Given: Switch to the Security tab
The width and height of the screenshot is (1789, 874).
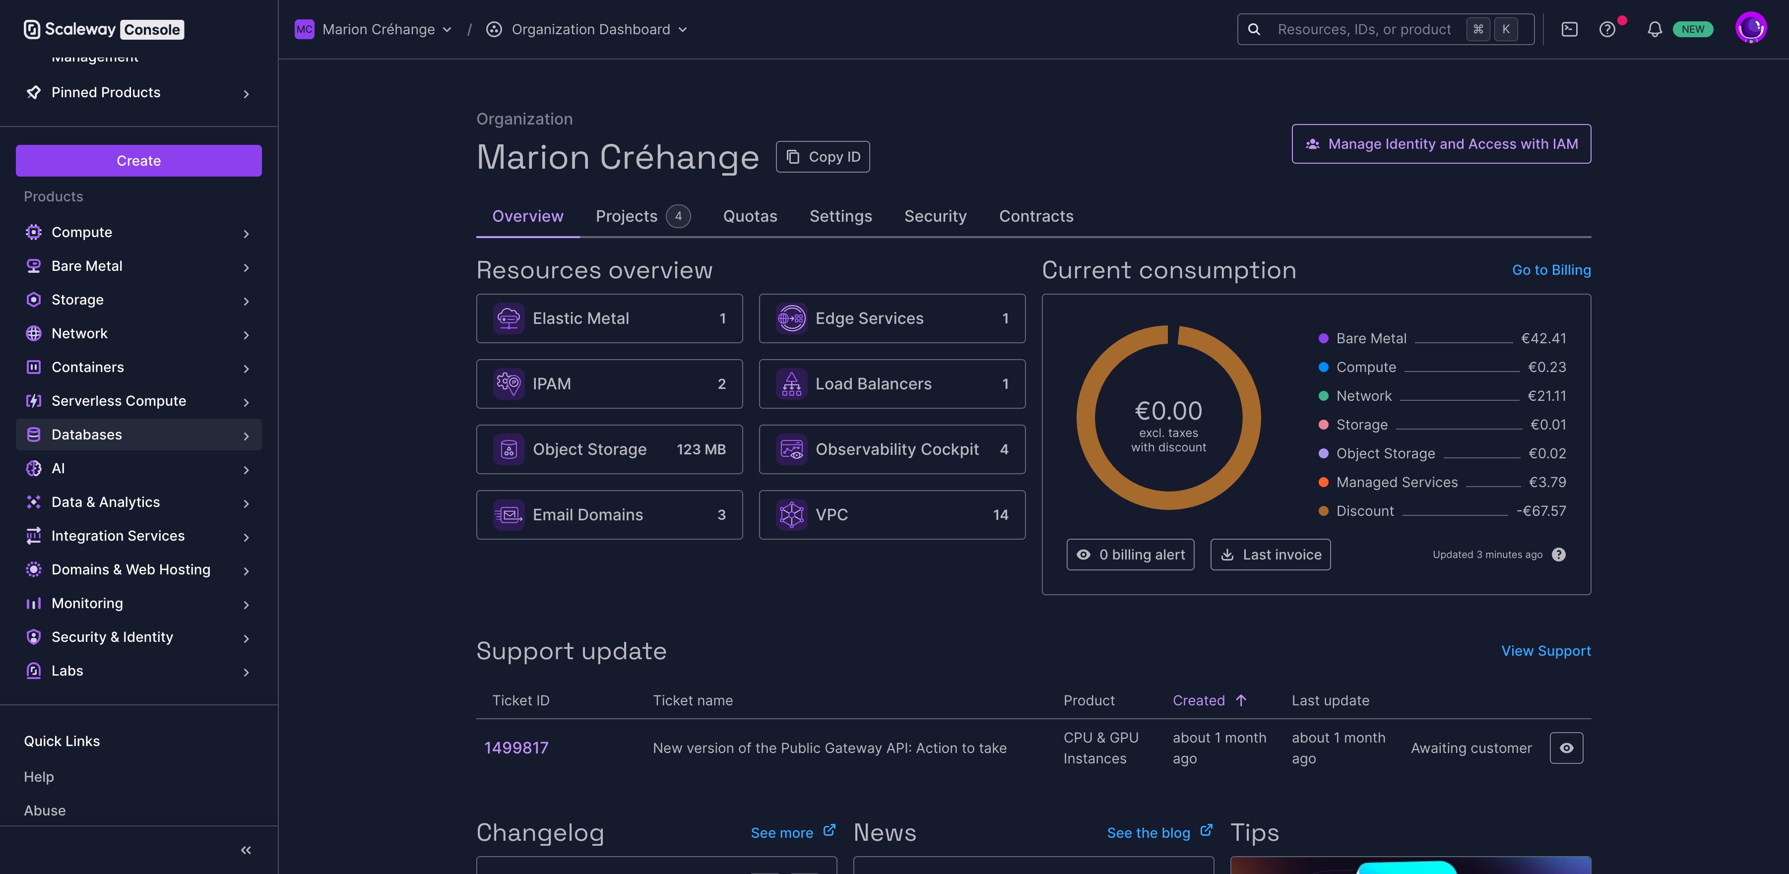Looking at the screenshot, I should tap(935, 216).
